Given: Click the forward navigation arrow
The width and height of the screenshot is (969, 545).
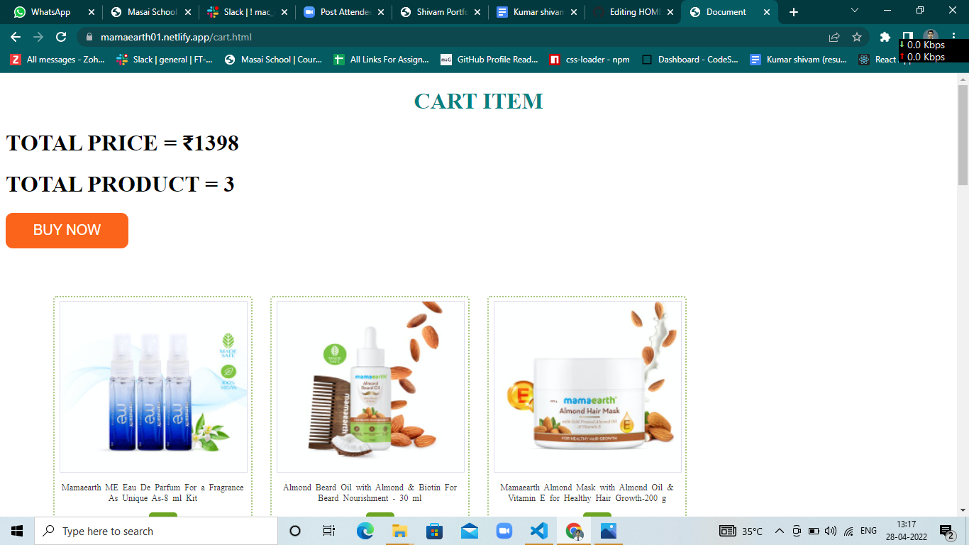Looking at the screenshot, I should [38, 37].
